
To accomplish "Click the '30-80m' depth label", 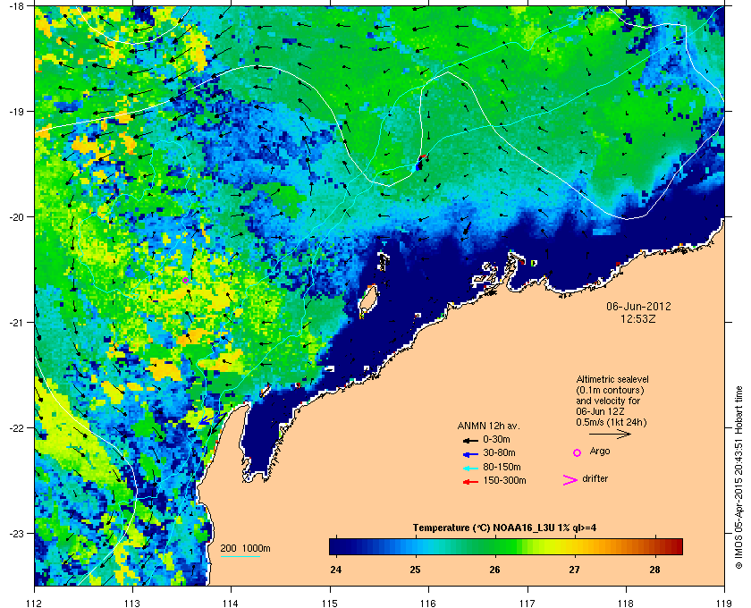I will pyautogui.click(x=499, y=452).
